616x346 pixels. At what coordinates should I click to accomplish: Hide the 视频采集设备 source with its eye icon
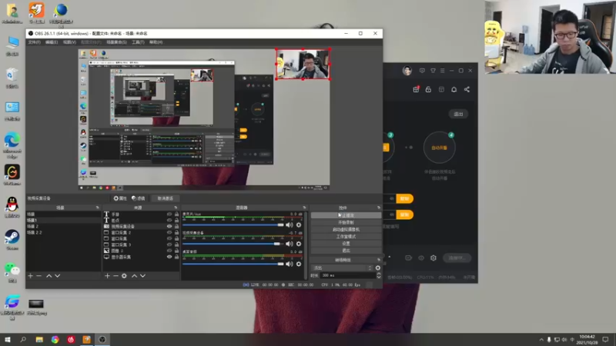tap(169, 226)
